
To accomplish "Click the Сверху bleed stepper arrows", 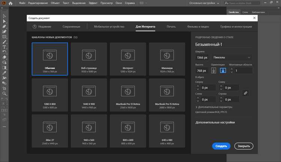I will (198, 88).
